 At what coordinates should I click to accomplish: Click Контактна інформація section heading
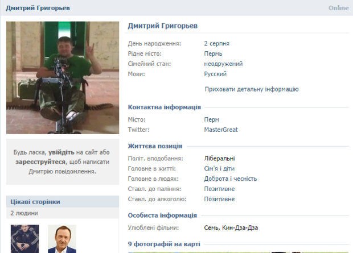[165, 107]
